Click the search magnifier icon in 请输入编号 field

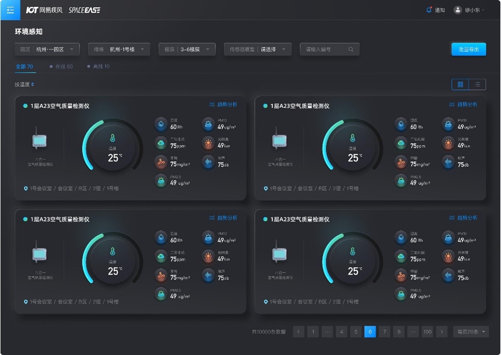(351, 49)
